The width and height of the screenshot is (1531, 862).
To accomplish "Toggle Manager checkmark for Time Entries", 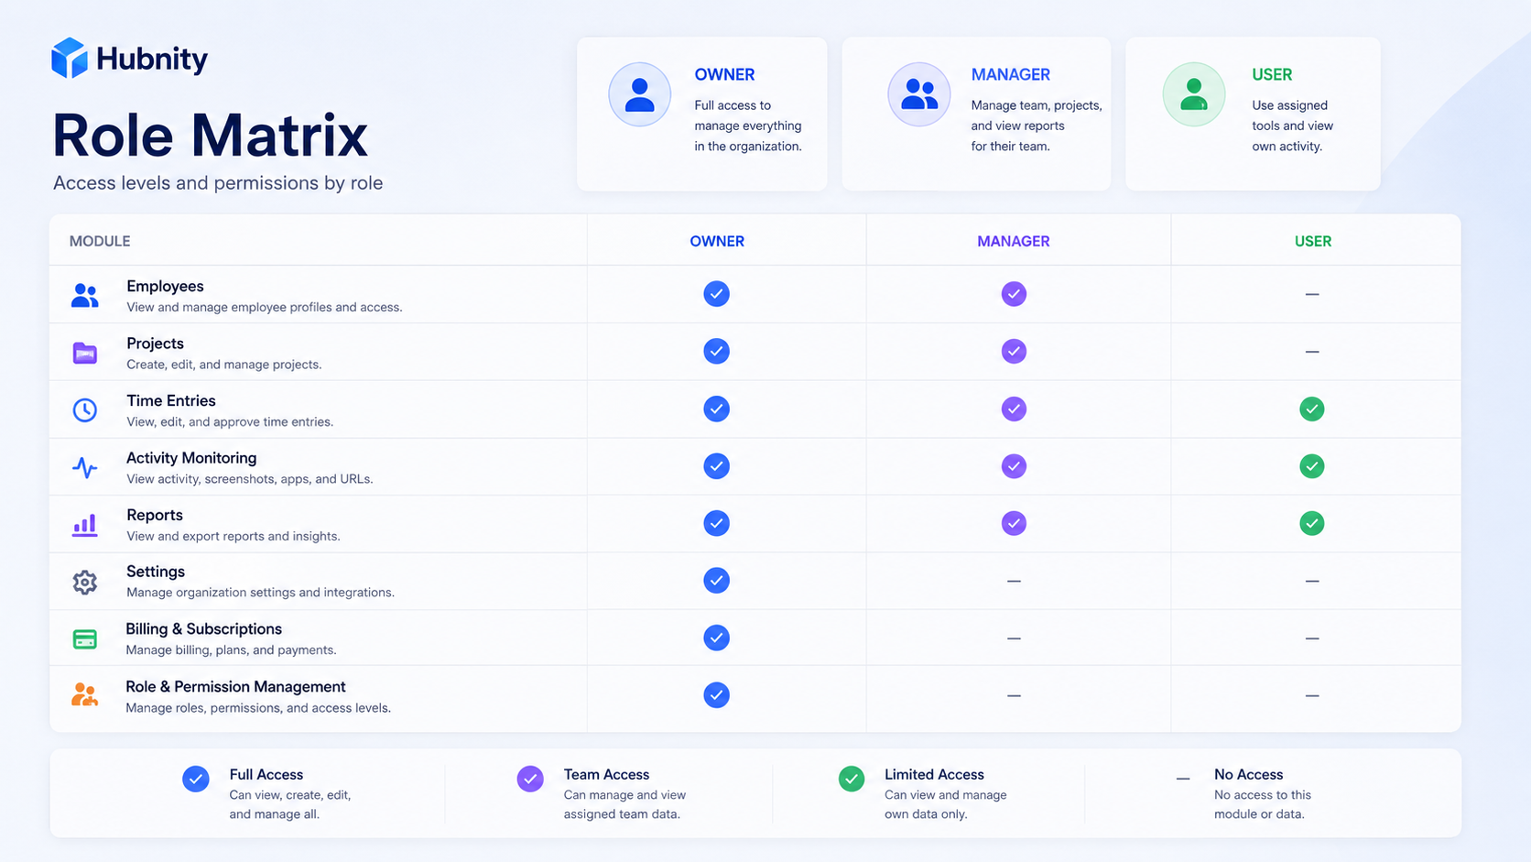I will point(1014,409).
